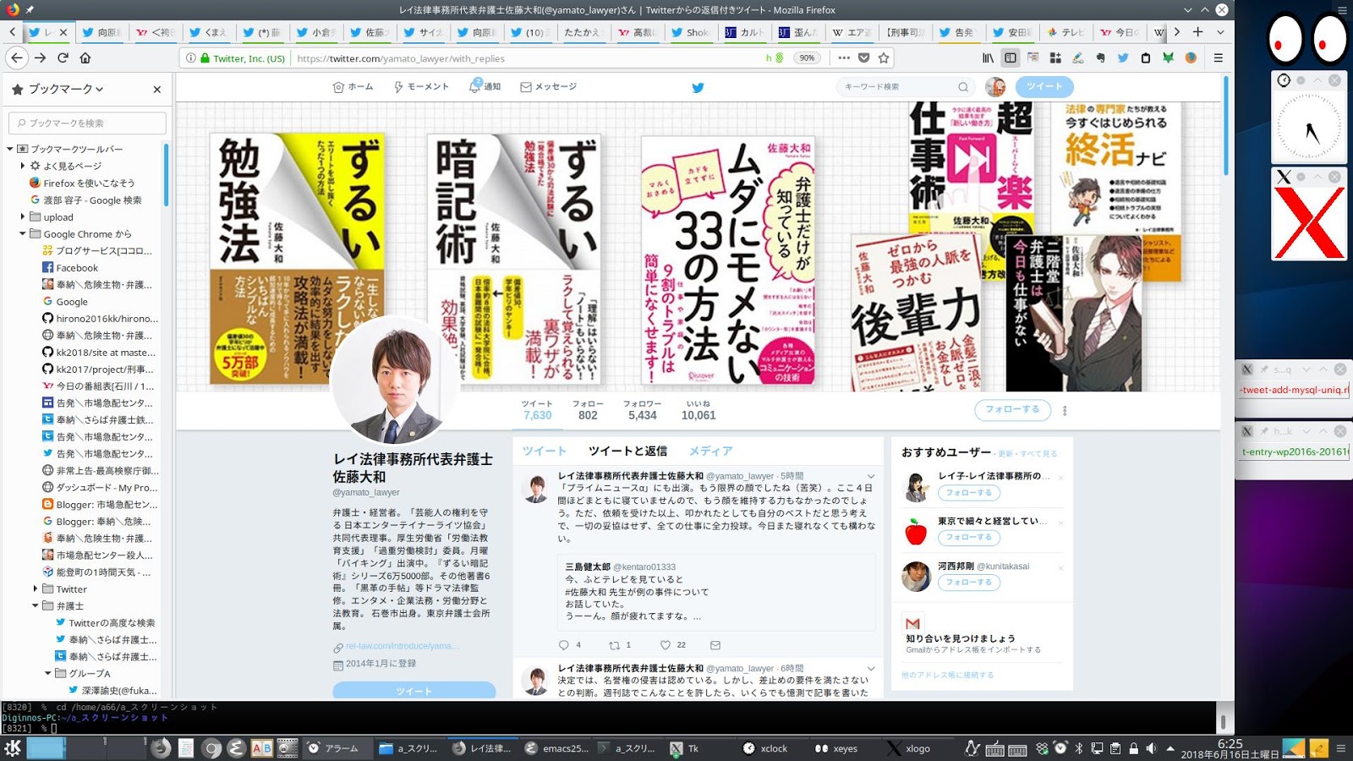Send first tweet via direct message icon

pos(715,645)
